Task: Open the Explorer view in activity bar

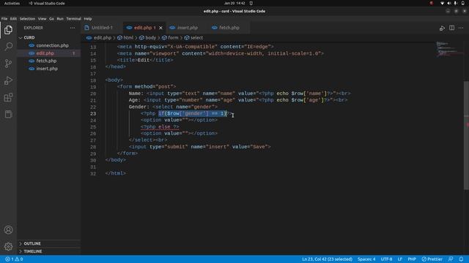Action: point(8,30)
